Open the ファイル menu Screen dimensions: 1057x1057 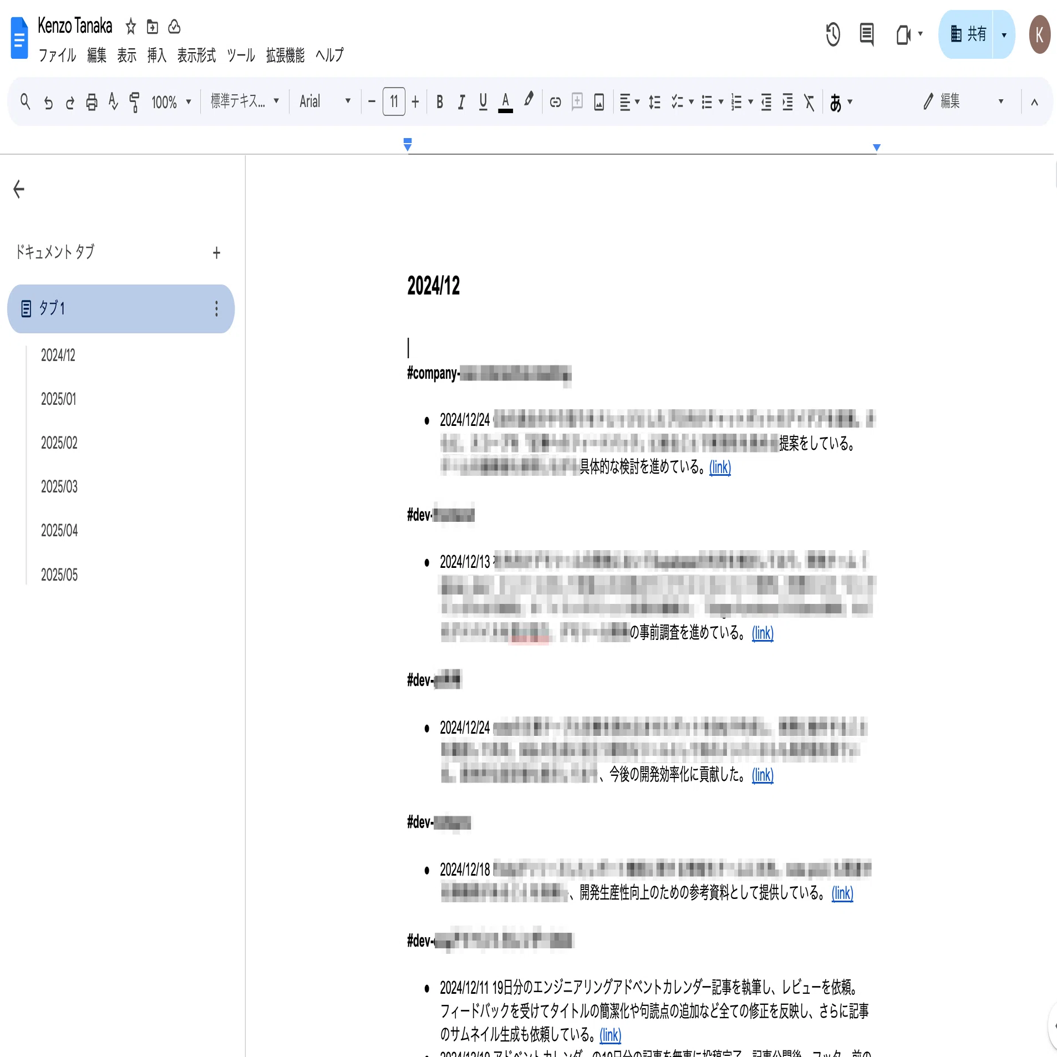tap(57, 55)
